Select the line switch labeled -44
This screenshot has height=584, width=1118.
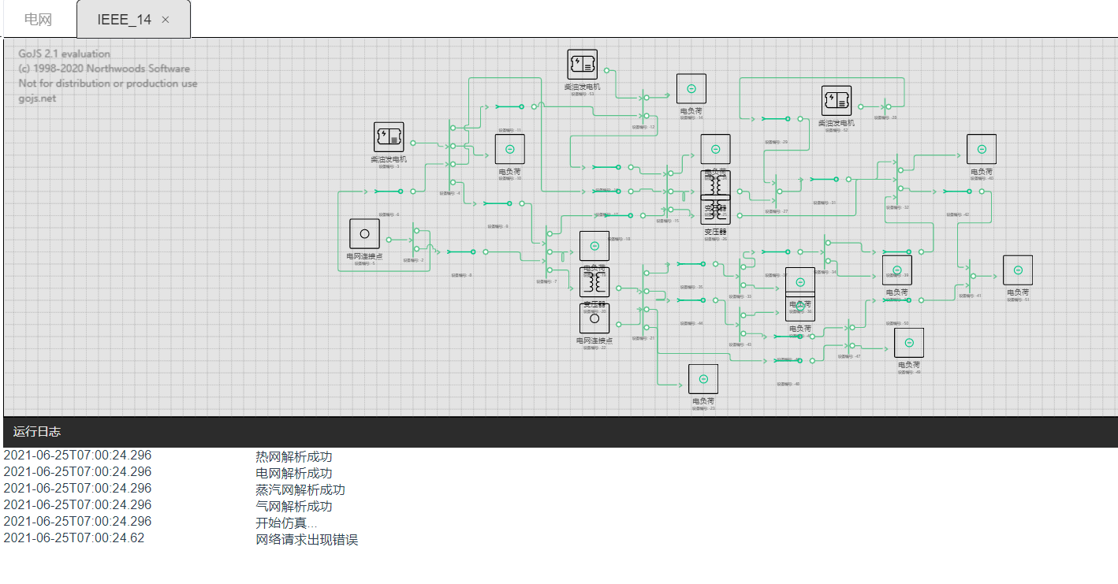[691, 300]
